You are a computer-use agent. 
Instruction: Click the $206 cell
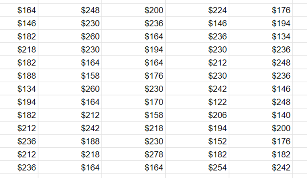197,115
